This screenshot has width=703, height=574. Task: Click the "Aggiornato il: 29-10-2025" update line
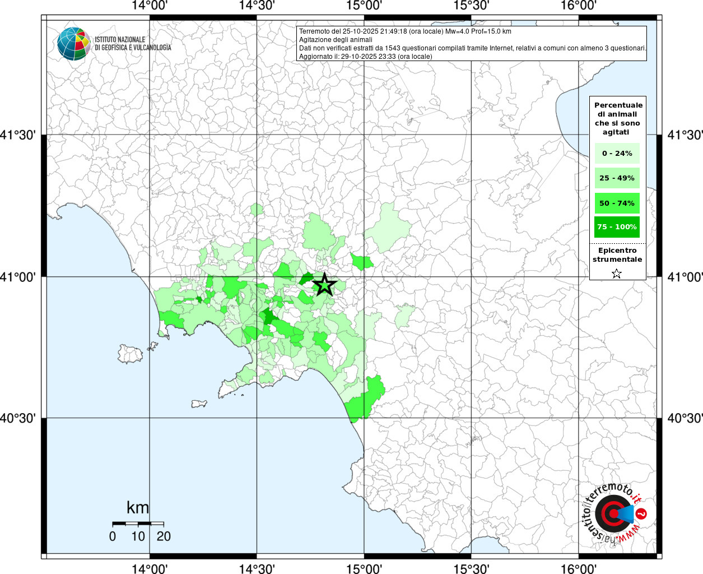point(365,57)
